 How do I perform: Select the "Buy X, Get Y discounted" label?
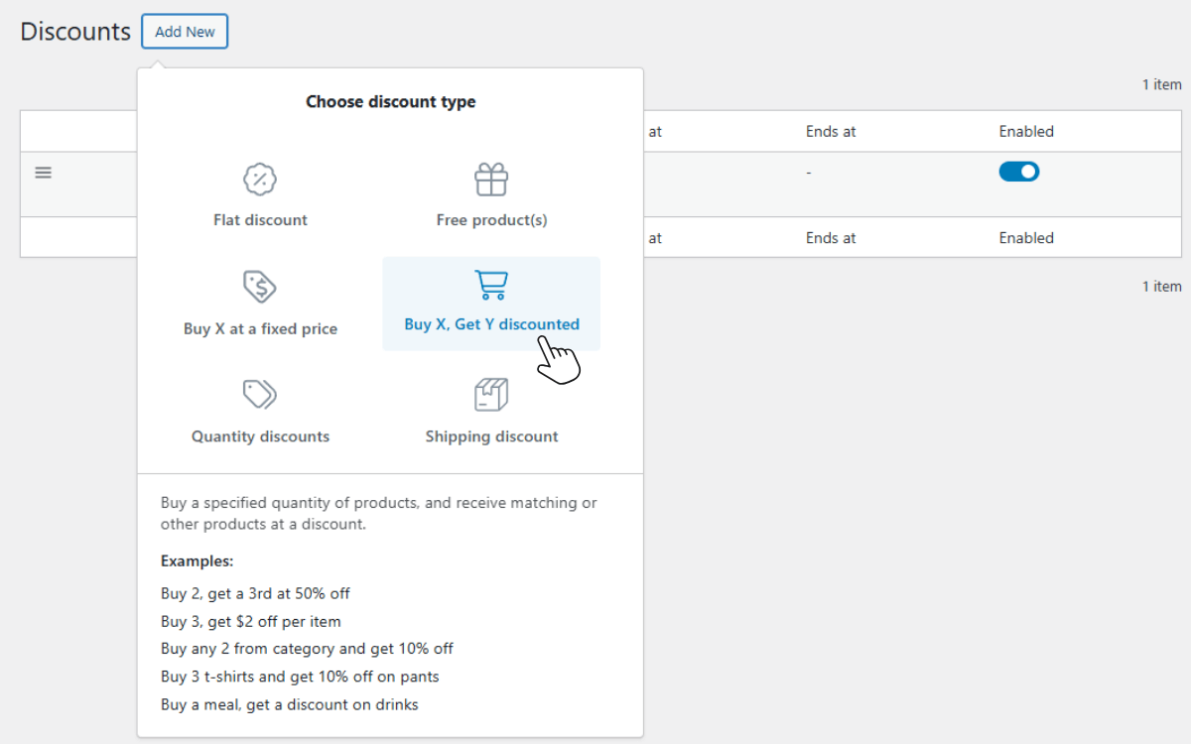point(491,324)
